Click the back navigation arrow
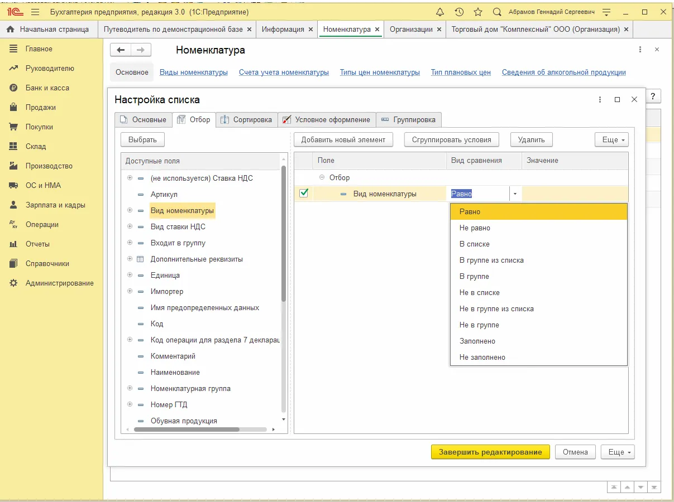 121,50
